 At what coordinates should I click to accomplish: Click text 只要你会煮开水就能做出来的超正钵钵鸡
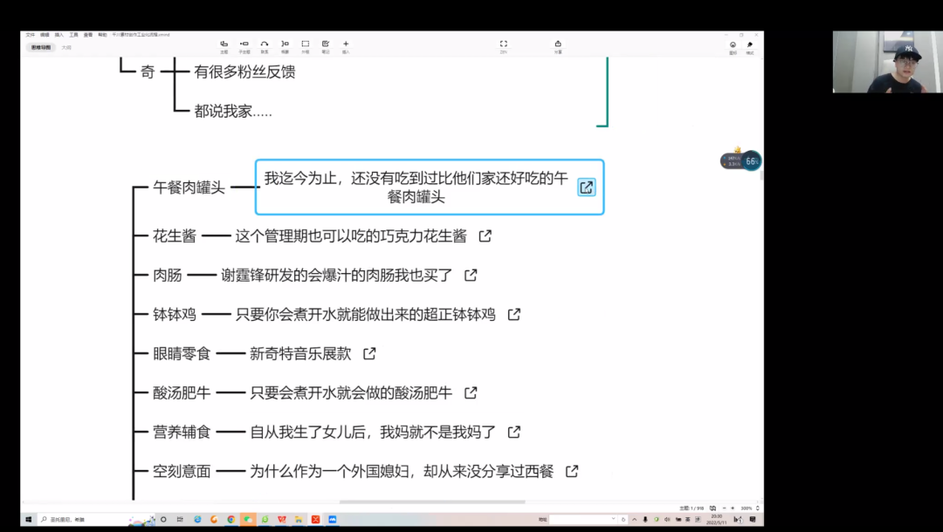point(366,314)
